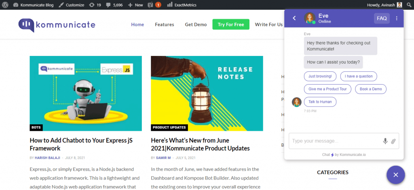Click Customize in admin bar

[71, 5]
